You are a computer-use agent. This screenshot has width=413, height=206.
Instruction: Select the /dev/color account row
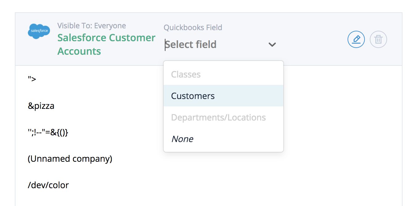click(48, 185)
